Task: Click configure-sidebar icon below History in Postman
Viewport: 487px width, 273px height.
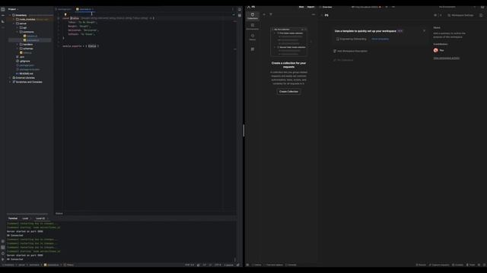Action: point(253,49)
